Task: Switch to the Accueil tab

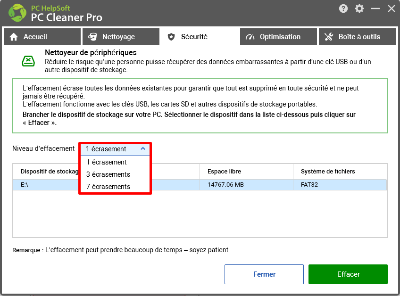Action: tap(42, 37)
